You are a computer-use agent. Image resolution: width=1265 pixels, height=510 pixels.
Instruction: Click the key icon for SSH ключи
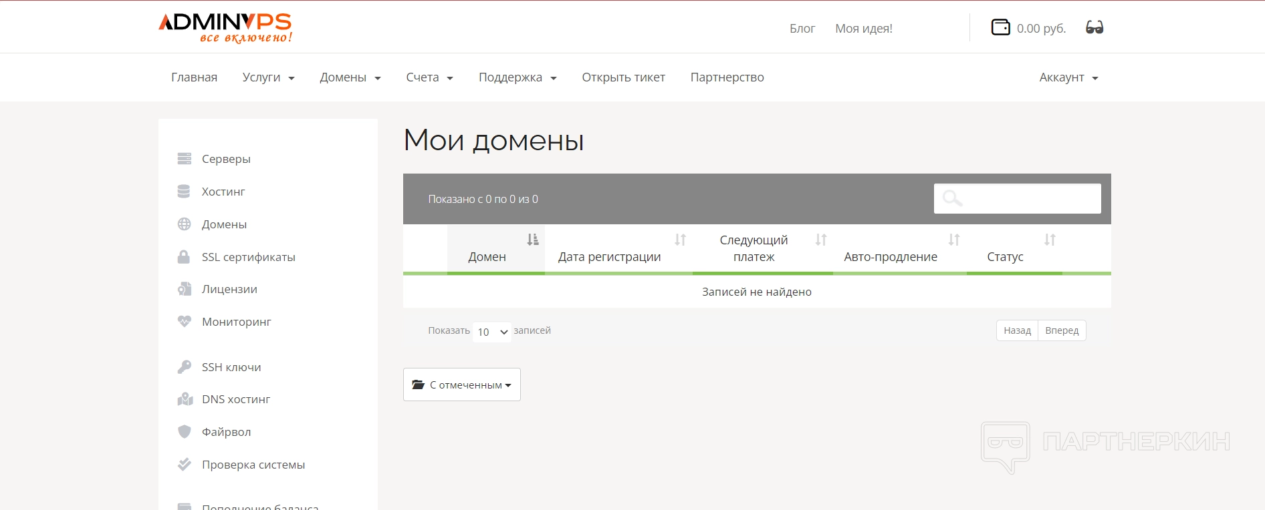[185, 367]
